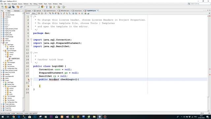Viewport: 211px width, 119px height.
Task: Select the DrawRectangle project
Action: (x=9, y=37)
